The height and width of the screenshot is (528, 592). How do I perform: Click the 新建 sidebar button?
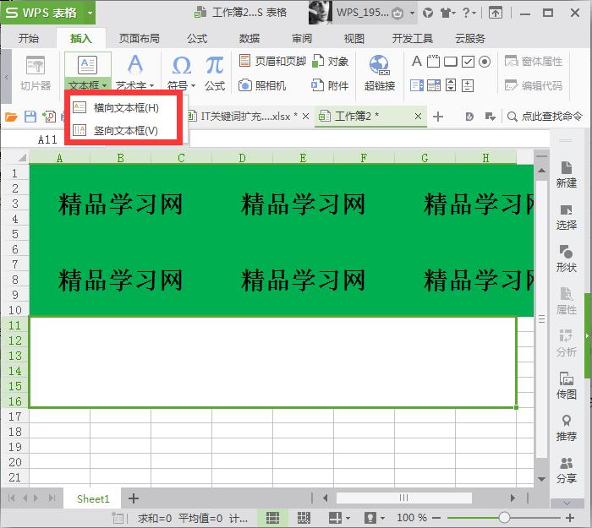(x=567, y=175)
